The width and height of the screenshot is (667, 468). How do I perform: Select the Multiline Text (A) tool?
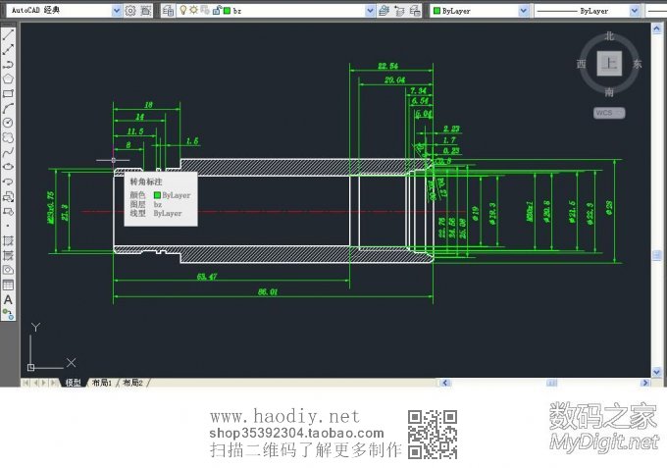[8, 299]
